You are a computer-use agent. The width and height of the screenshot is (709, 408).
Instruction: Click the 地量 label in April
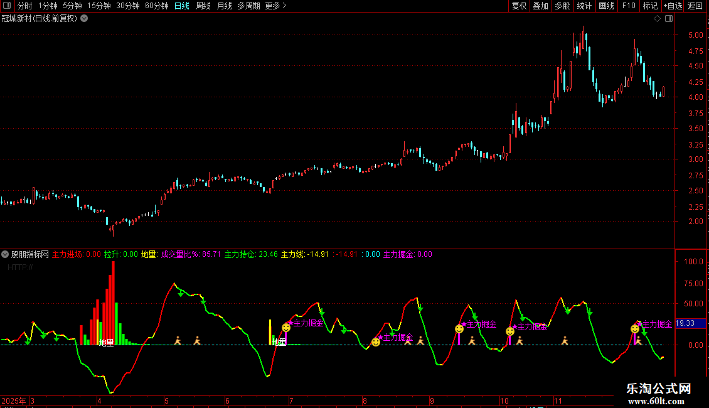(106, 343)
